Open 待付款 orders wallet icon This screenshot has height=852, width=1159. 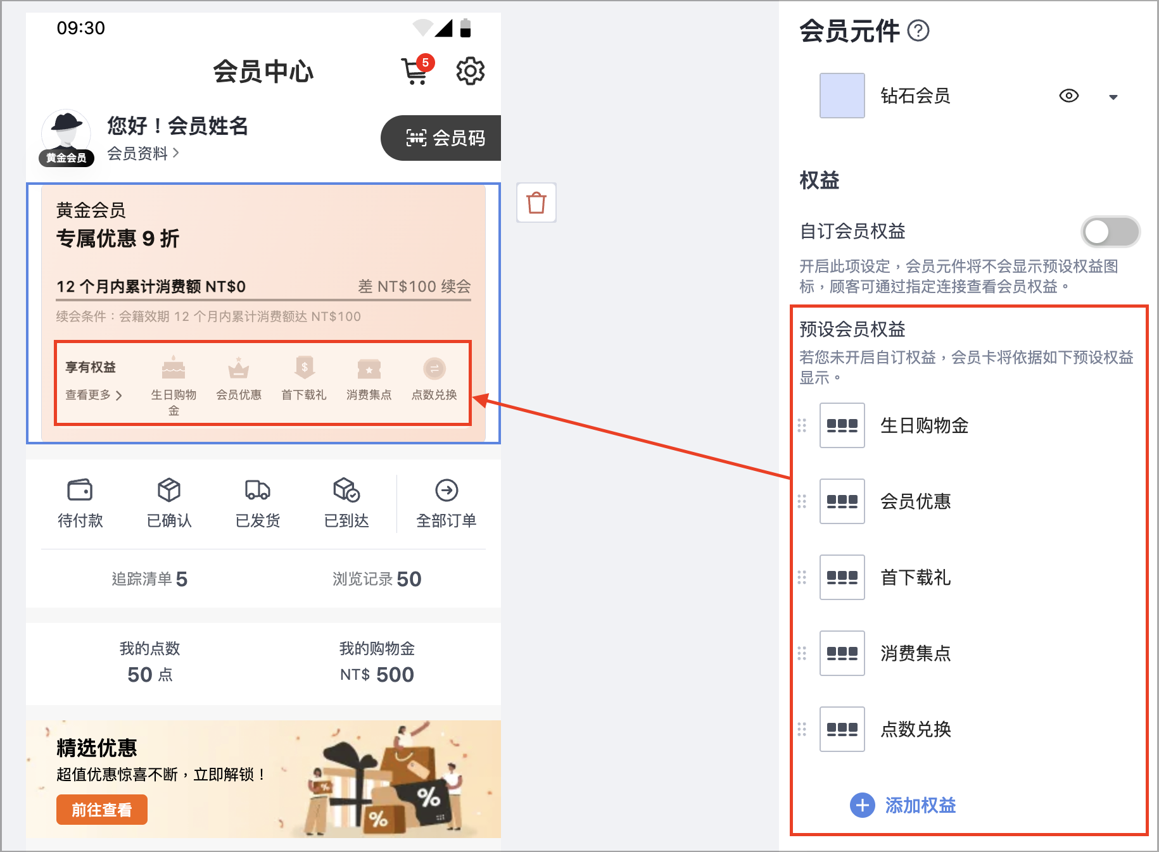click(80, 490)
